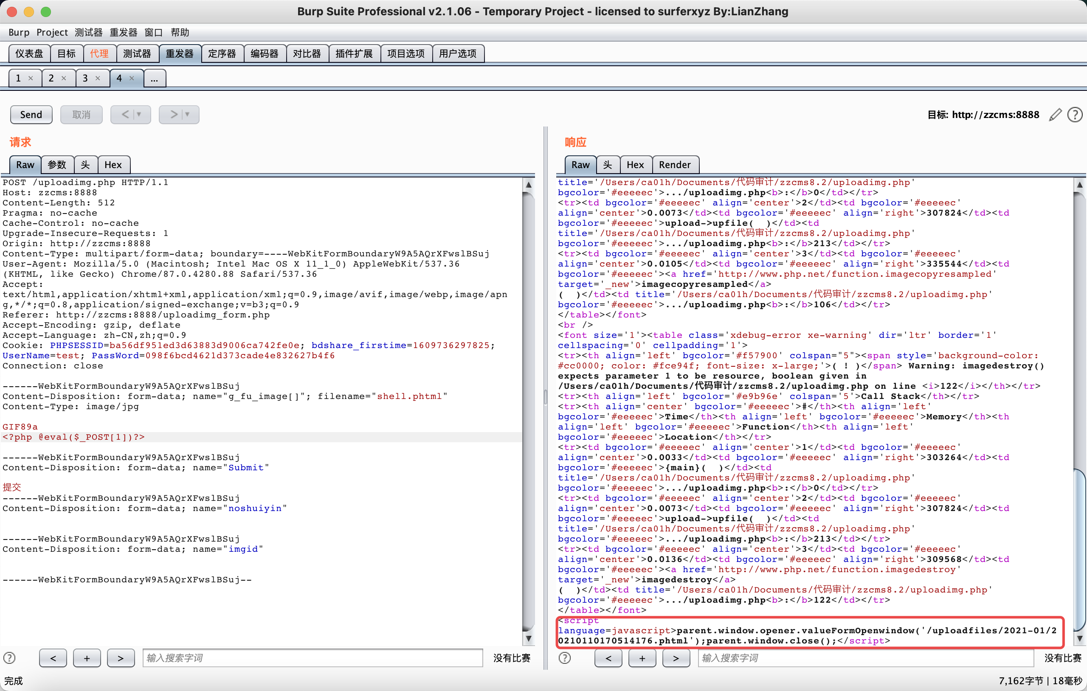Select Repeater tab 2
This screenshot has width=1087, height=691.
(51, 78)
